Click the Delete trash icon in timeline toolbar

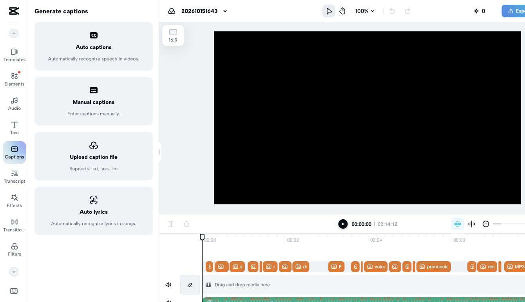[186, 224]
